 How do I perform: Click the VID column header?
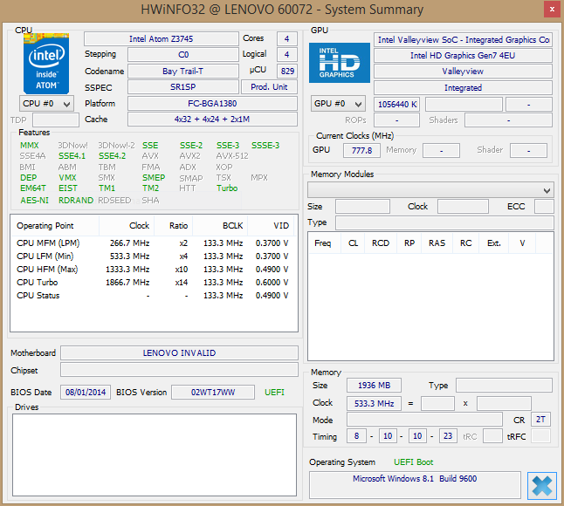point(279,225)
